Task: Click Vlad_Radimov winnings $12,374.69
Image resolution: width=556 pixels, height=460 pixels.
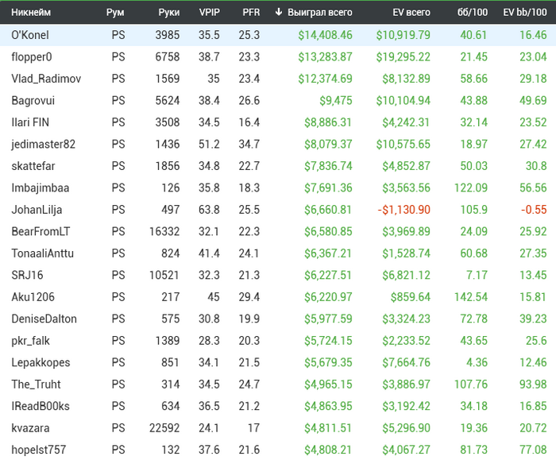Action: [325, 79]
